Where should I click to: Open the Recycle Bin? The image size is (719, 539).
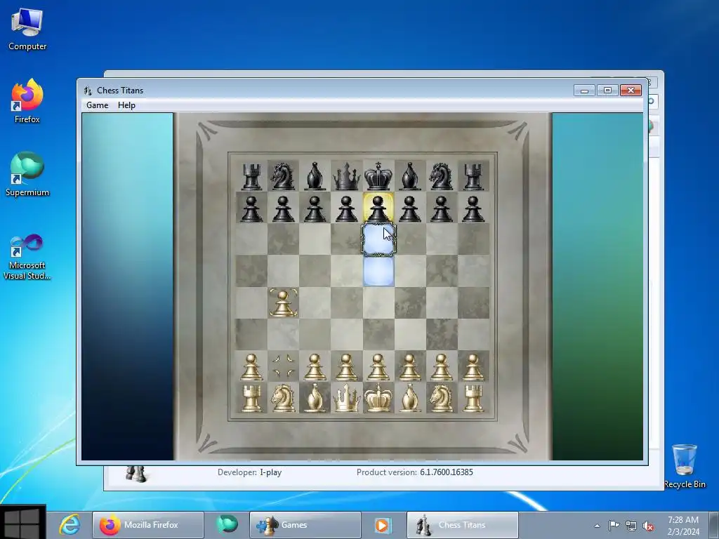click(x=685, y=466)
